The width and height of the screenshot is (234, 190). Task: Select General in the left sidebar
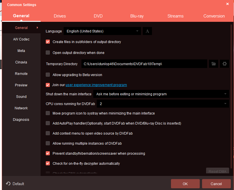coord(21,28)
